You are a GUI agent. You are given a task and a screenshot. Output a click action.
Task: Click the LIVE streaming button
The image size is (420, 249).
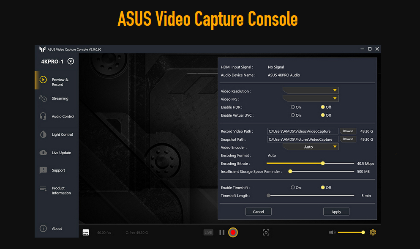[x=208, y=233]
